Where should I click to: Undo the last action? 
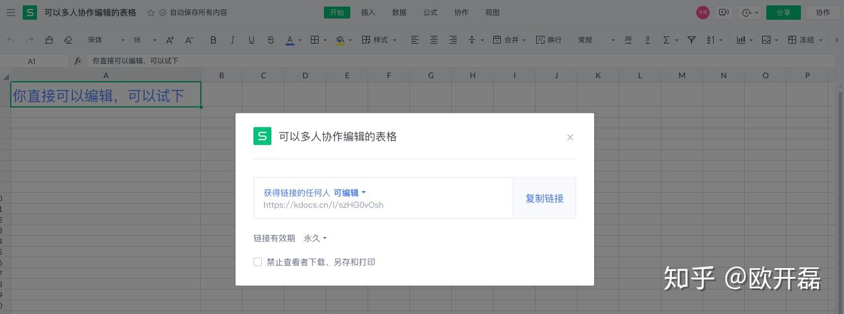[11, 40]
